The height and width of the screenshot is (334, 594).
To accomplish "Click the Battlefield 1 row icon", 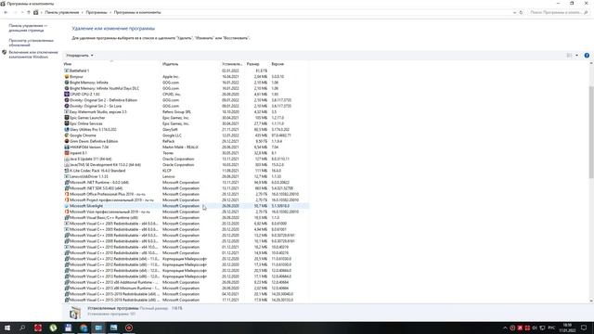I will (x=67, y=71).
